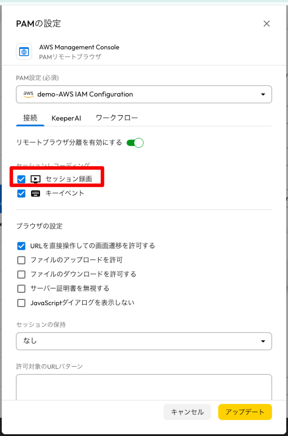Open the ワークフロー tab
288x436 pixels.
[x=117, y=118]
